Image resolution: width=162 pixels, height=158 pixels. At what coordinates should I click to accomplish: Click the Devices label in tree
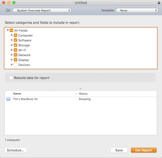24,65
